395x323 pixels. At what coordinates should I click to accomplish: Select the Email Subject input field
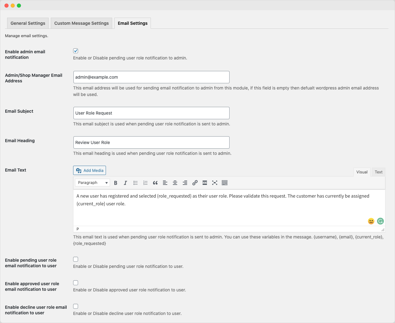[x=151, y=113]
